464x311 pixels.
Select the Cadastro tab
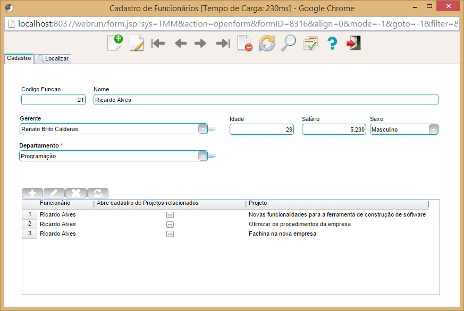tap(19, 58)
